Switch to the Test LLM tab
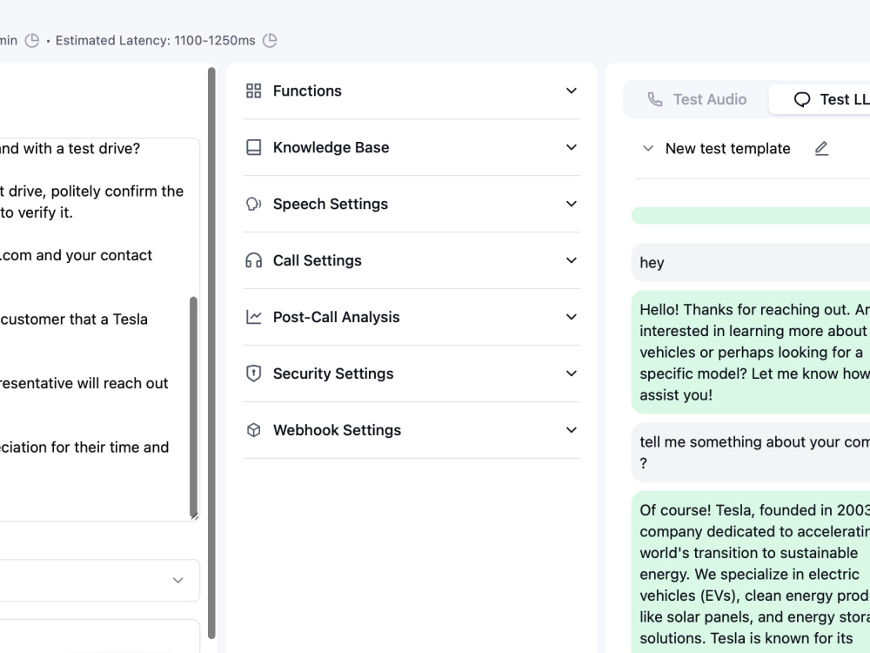The image size is (870, 653). 820,99
